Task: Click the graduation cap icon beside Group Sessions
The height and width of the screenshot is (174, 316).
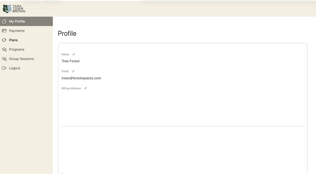Action: (x=4, y=59)
